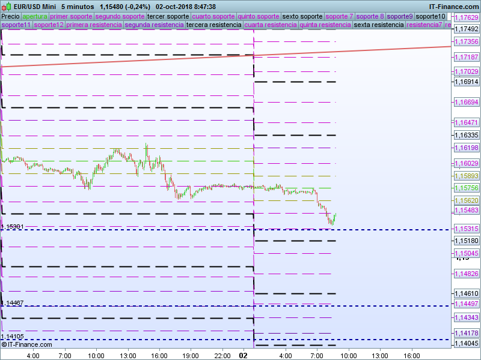The width and height of the screenshot is (481, 360).
Task: Select the 'soporte12' indicator label
Action: [x=49, y=25]
